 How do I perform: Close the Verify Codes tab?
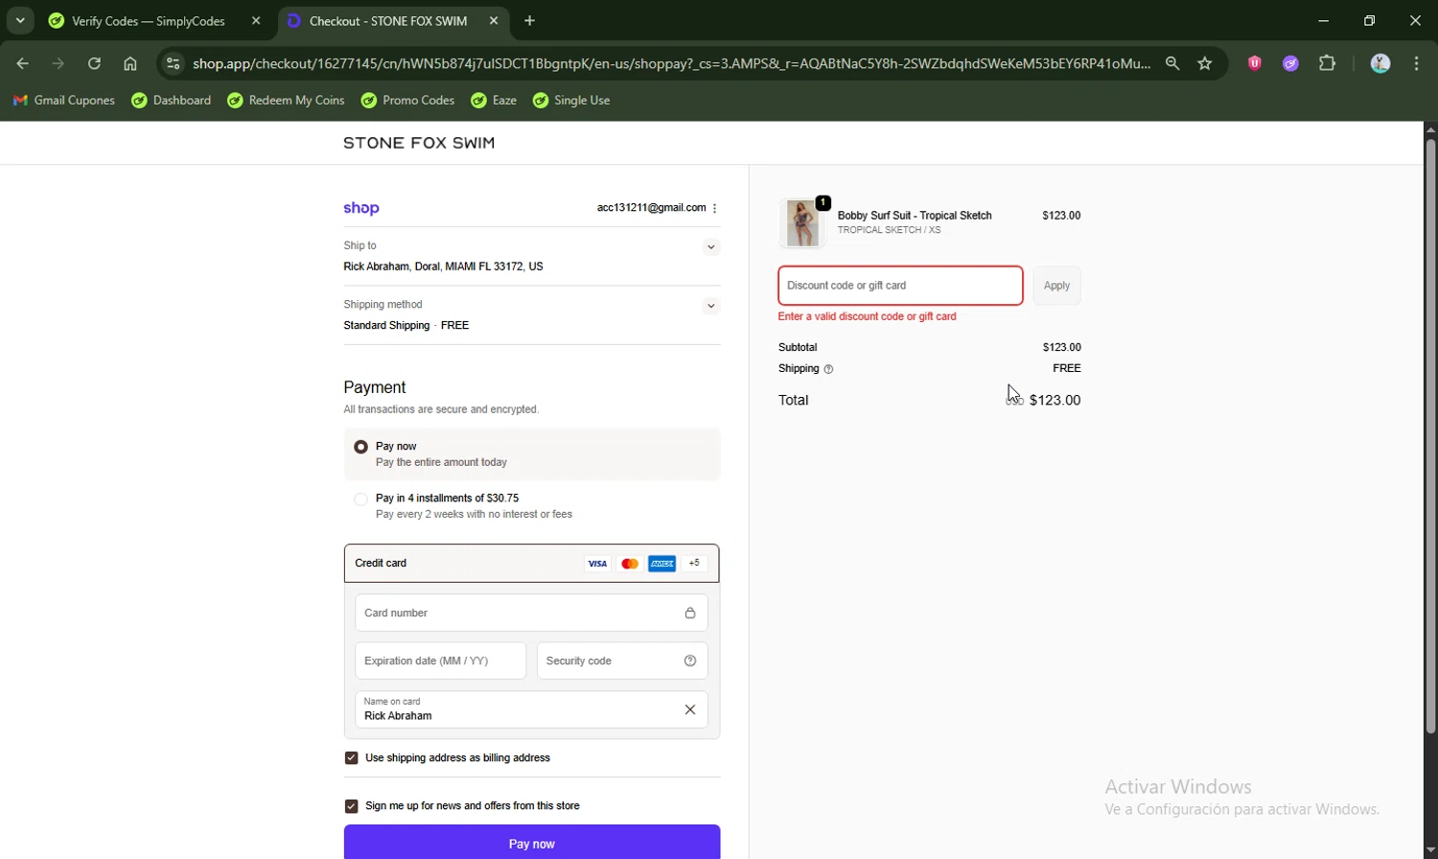tap(256, 20)
